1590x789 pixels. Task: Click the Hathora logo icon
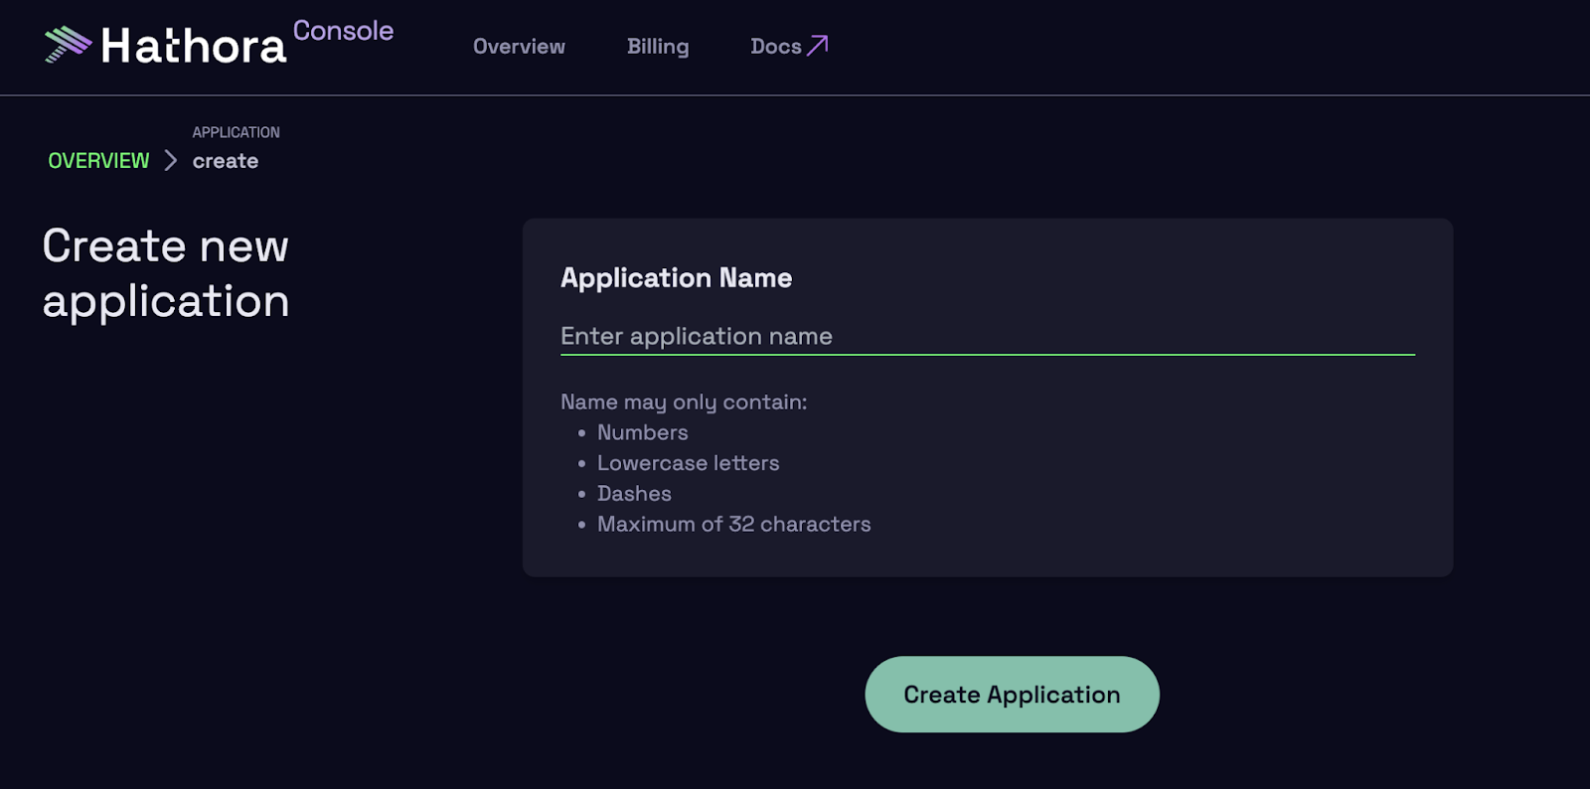[68, 45]
